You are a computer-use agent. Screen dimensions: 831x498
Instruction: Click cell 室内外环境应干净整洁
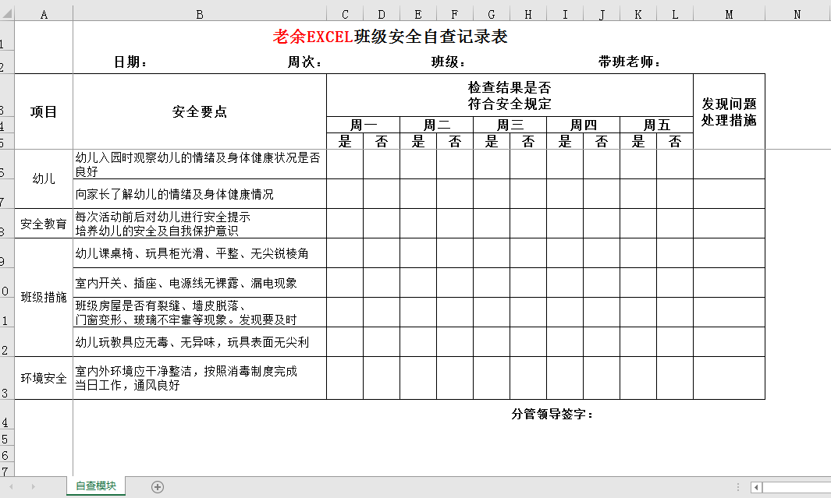click(x=200, y=378)
